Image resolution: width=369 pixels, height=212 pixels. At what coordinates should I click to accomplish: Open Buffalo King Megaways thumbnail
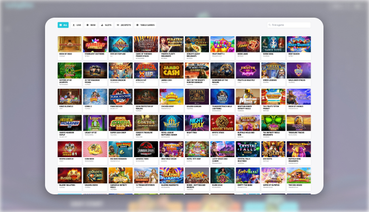tap(299, 149)
